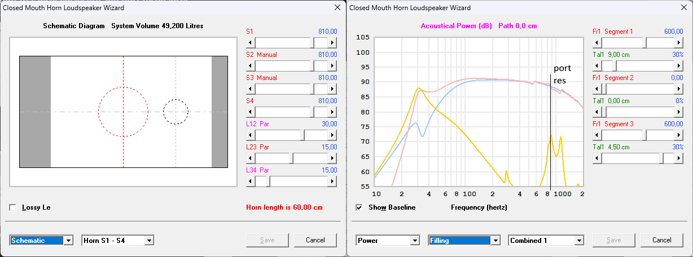The width and height of the screenshot is (693, 257).
Task: Click the Manual label next to S2
Action: coord(267,55)
